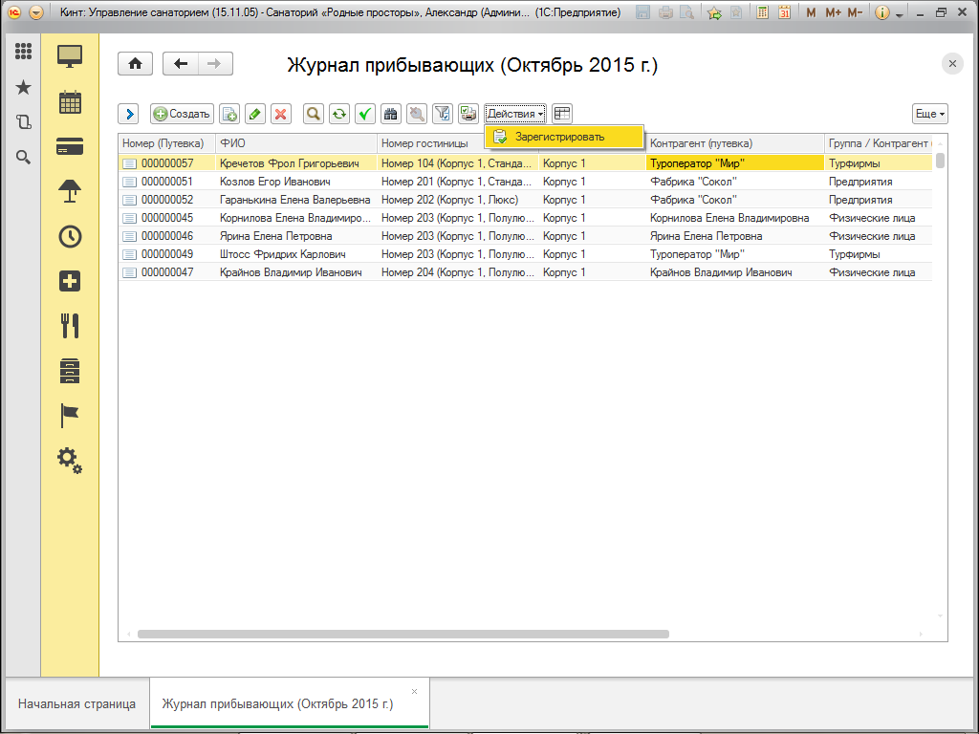
Task: Open the settings gears sidebar icon
Action: click(70, 460)
